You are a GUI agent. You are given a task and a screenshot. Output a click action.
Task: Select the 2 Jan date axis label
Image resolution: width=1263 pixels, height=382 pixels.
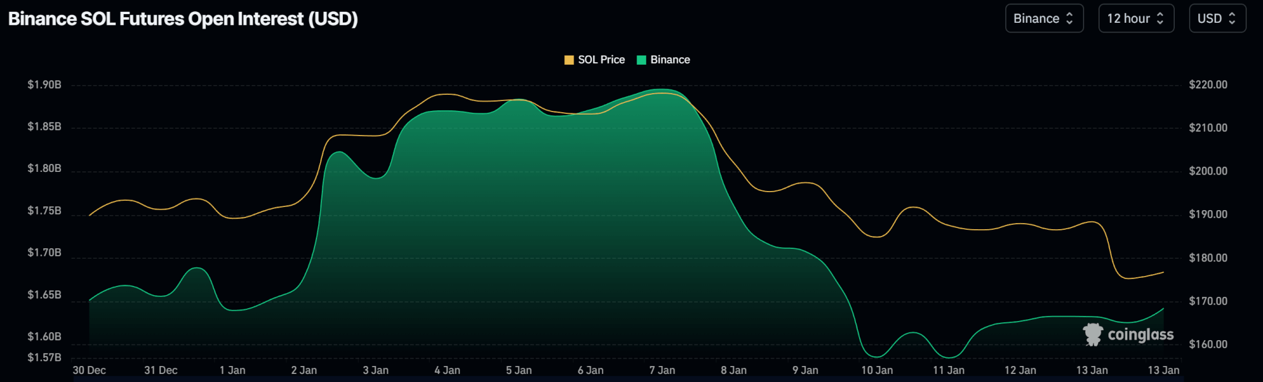pyautogui.click(x=304, y=370)
